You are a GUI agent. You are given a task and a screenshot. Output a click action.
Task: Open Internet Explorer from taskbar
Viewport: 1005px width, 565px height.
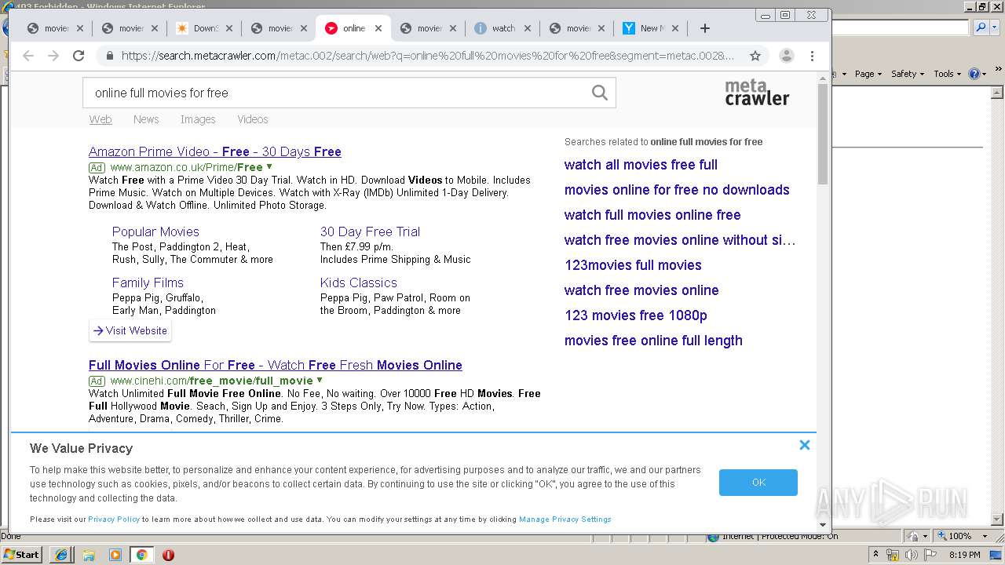click(x=61, y=555)
